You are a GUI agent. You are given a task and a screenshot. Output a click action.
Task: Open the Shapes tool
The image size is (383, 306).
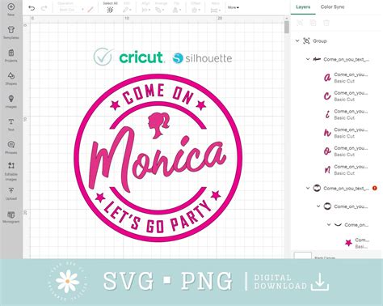(11, 79)
